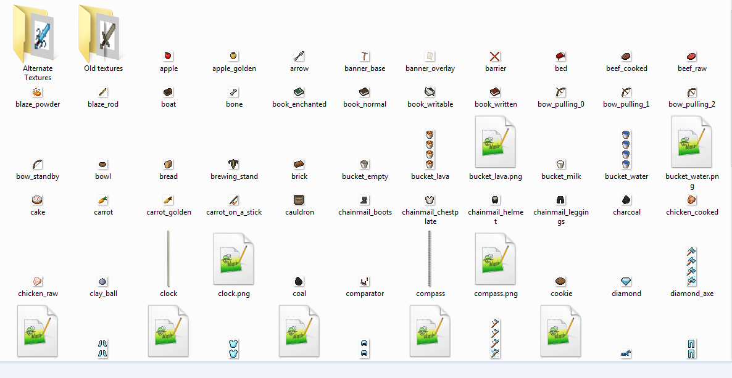Select the boat texture icon
732x378 pixels.
coord(168,92)
